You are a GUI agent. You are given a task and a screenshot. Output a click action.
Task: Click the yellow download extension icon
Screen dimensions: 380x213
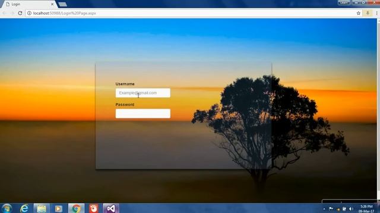pyautogui.click(x=368, y=13)
